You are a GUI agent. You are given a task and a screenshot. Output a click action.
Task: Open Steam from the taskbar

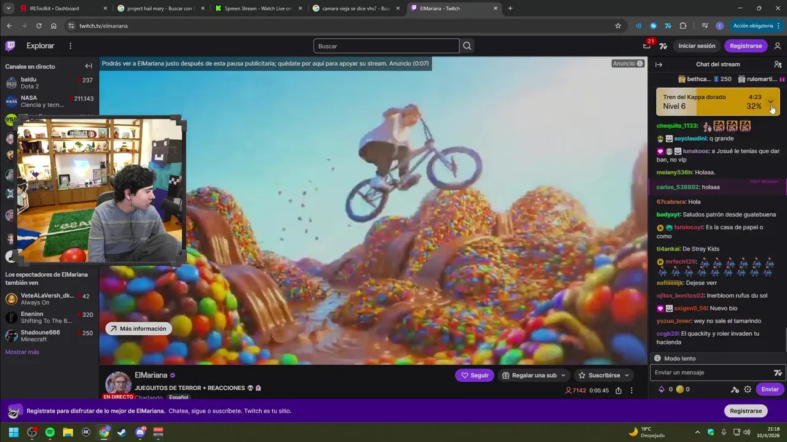(122, 432)
